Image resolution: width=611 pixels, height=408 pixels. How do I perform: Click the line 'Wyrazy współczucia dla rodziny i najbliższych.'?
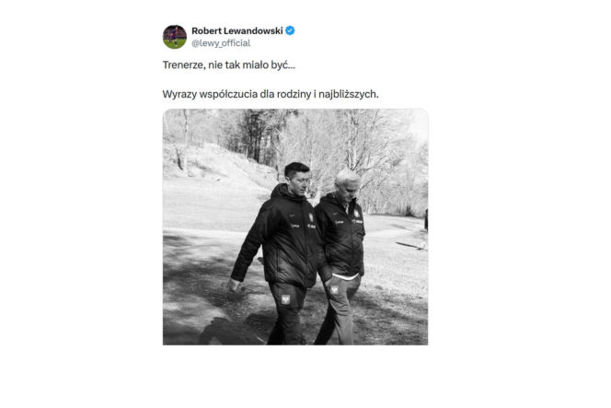tap(271, 94)
